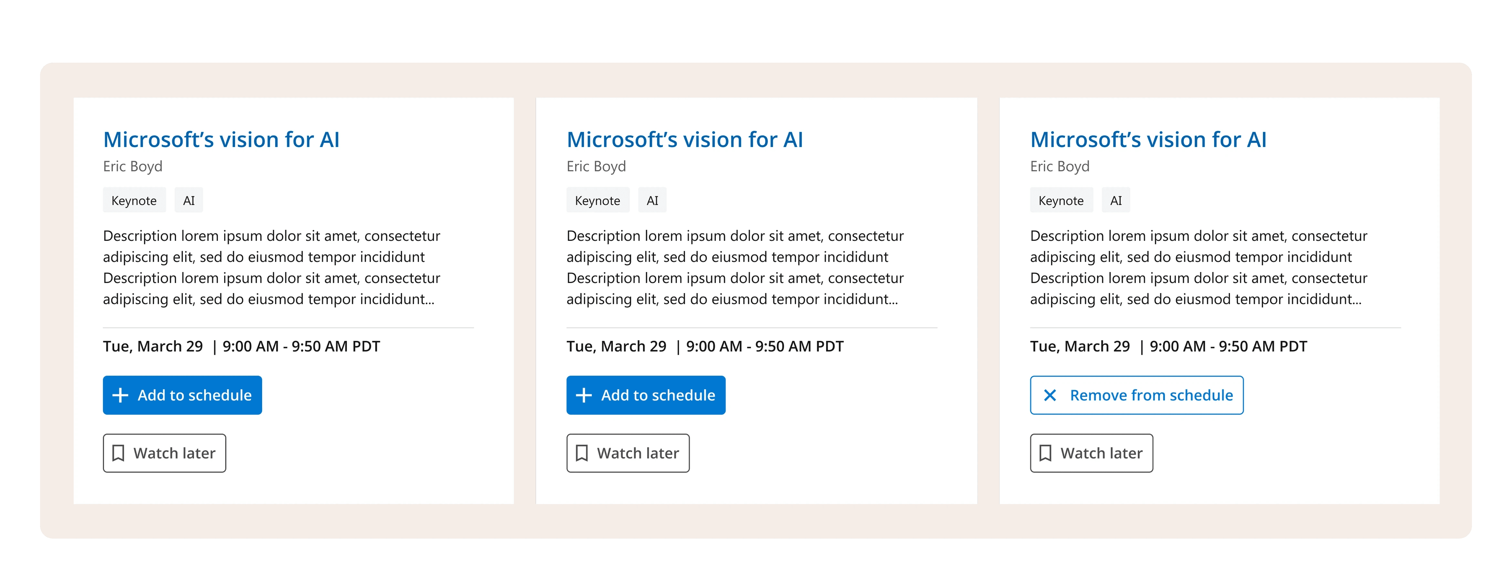This screenshot has height=582, width=1512.
Task: Open third card's Microsoft's vision for AI title
Action: 1148,140
